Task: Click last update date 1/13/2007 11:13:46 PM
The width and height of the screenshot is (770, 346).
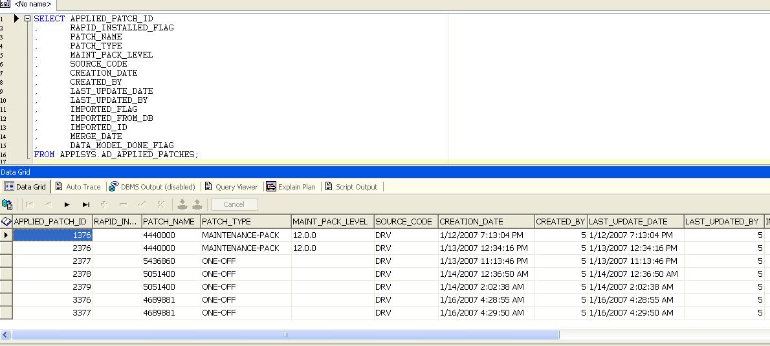Action: pyautogui.click(x=635, y=261)
